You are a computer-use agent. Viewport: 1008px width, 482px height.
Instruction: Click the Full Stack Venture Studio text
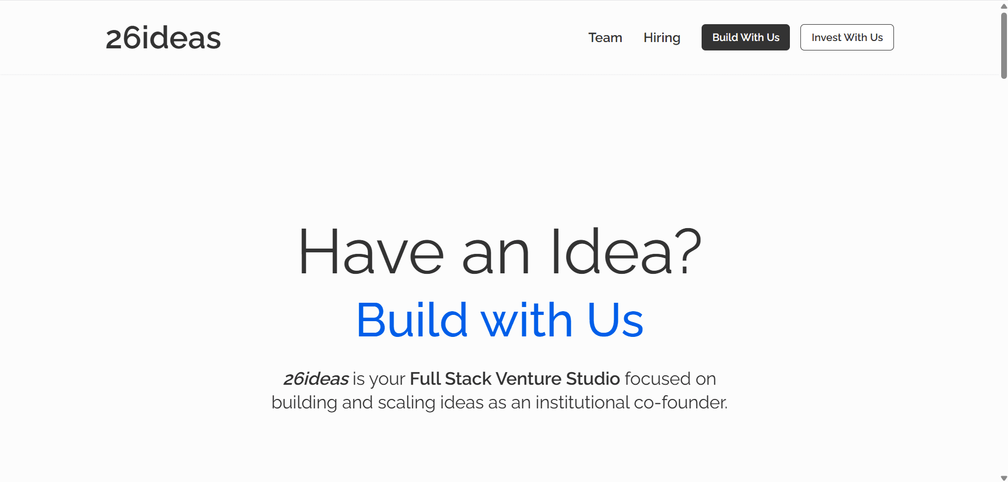[x=515, y=378]
